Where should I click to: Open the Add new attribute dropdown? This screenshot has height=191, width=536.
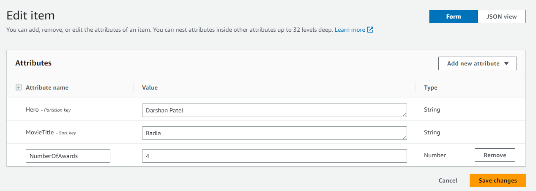[x=477, y=63]
